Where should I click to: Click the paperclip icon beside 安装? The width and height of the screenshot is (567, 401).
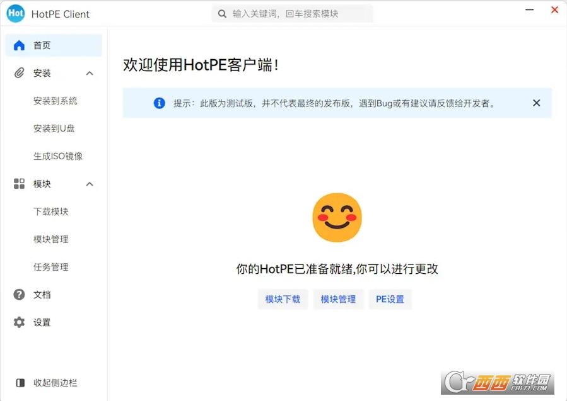(x=19, y=73)
